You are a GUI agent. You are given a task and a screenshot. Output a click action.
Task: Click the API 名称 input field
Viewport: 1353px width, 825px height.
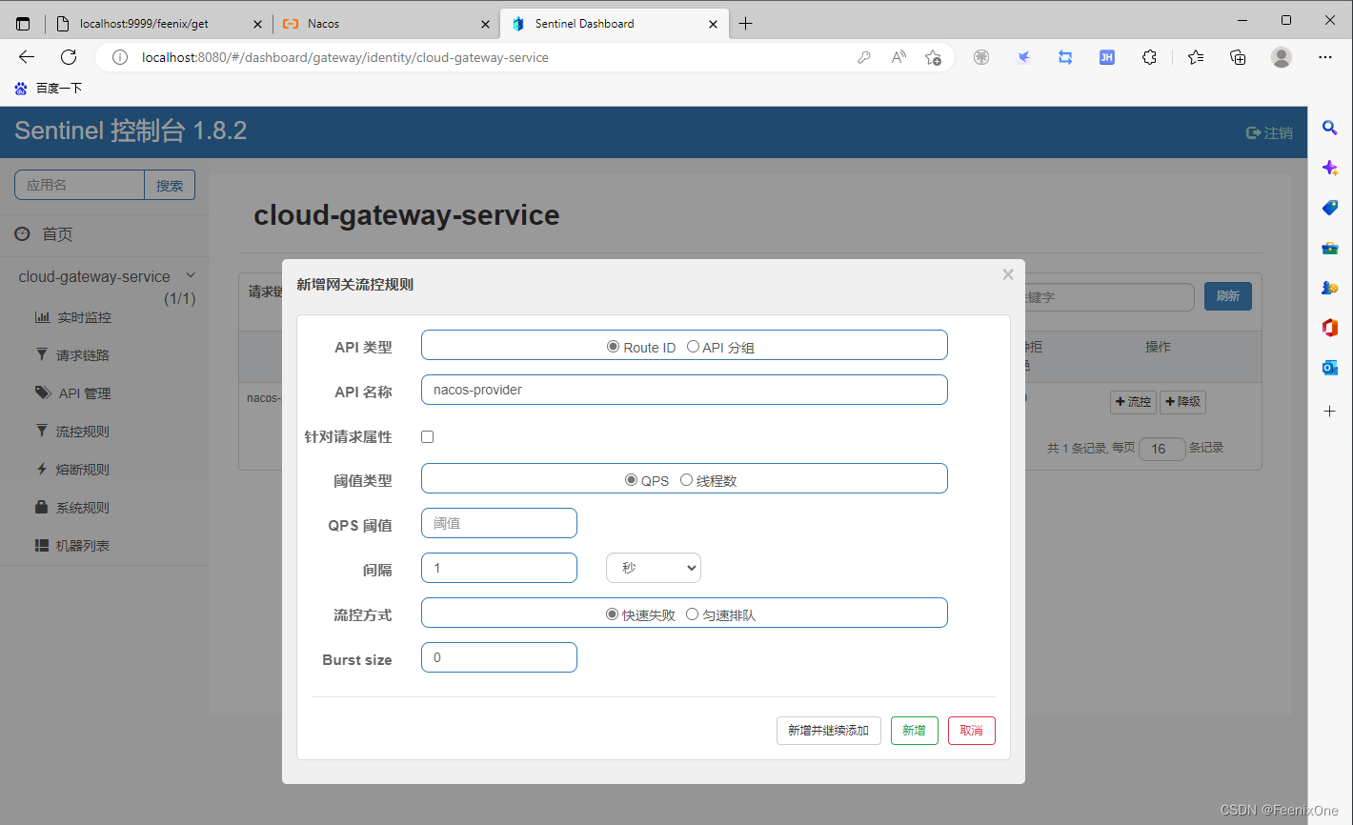pyautogui.click(x=684, y=390)
